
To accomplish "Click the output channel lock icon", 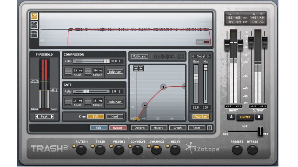I will click(260, 117).
